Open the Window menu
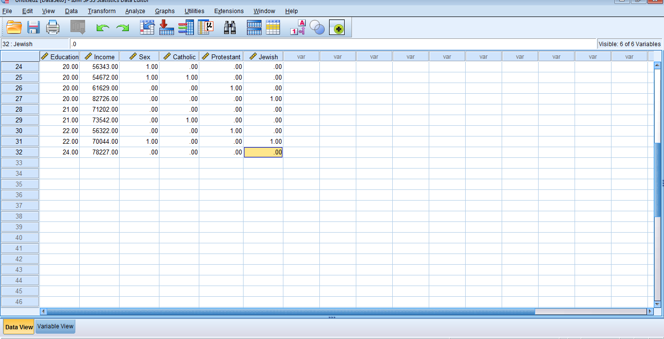Image resolution: width=664 pixels, height=339 pixels. click(x=264, y=11)
